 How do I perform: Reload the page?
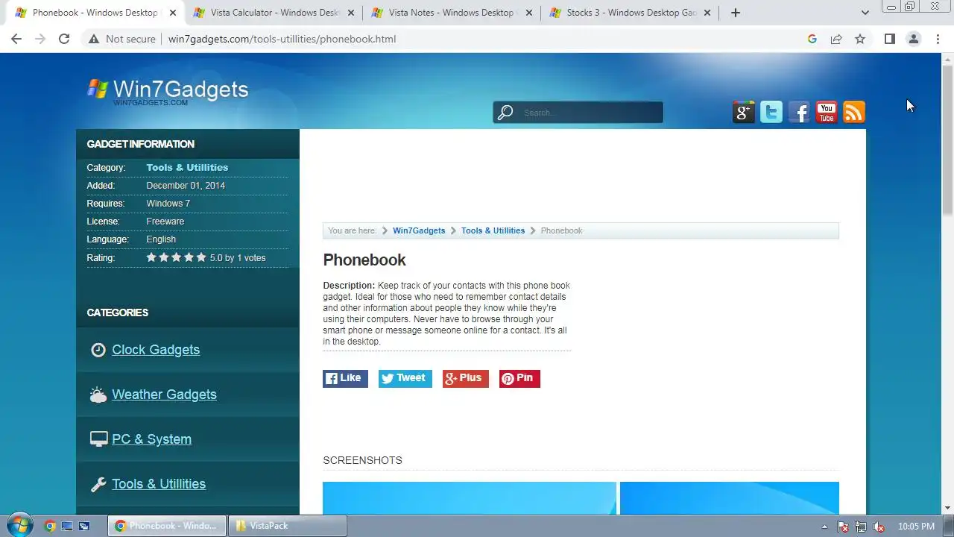pos(64,39)
